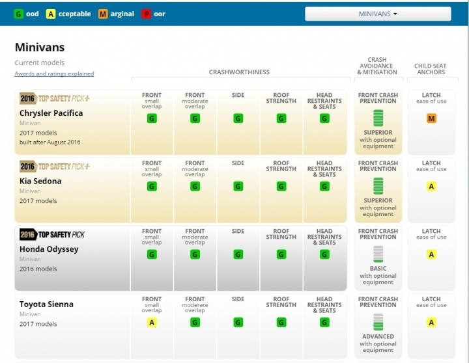The height and width of the screenshot is (363, 469).
Task: Click Honda Odyssey roof strength G rating
Action: point(281,254)
